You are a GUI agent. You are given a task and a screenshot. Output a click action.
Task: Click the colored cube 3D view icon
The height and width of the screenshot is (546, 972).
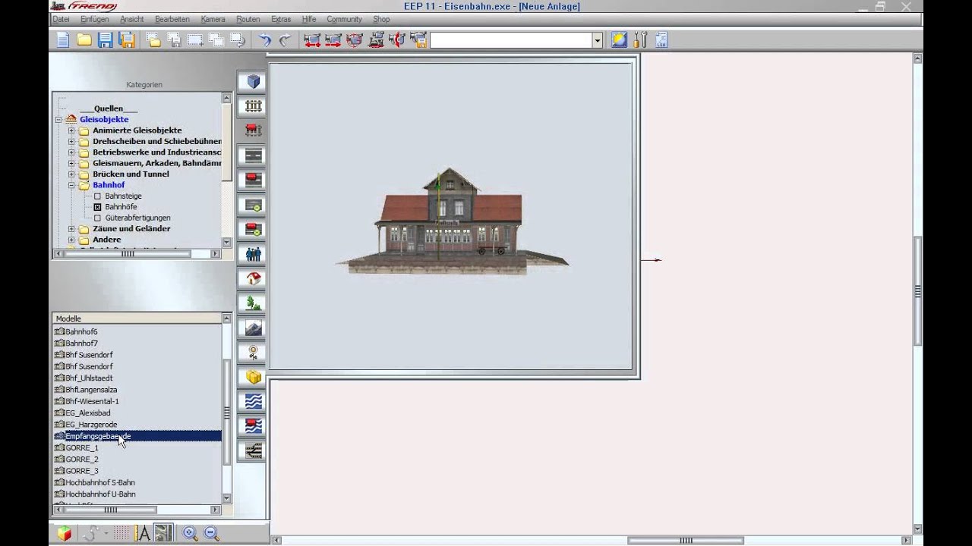tap(65, 533)
